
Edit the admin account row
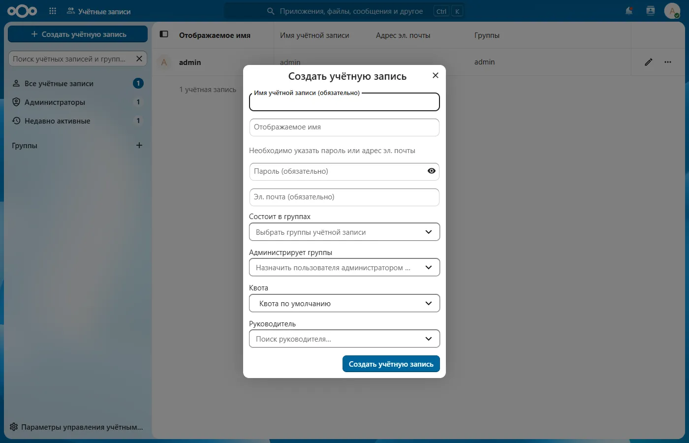click(649, 62)
